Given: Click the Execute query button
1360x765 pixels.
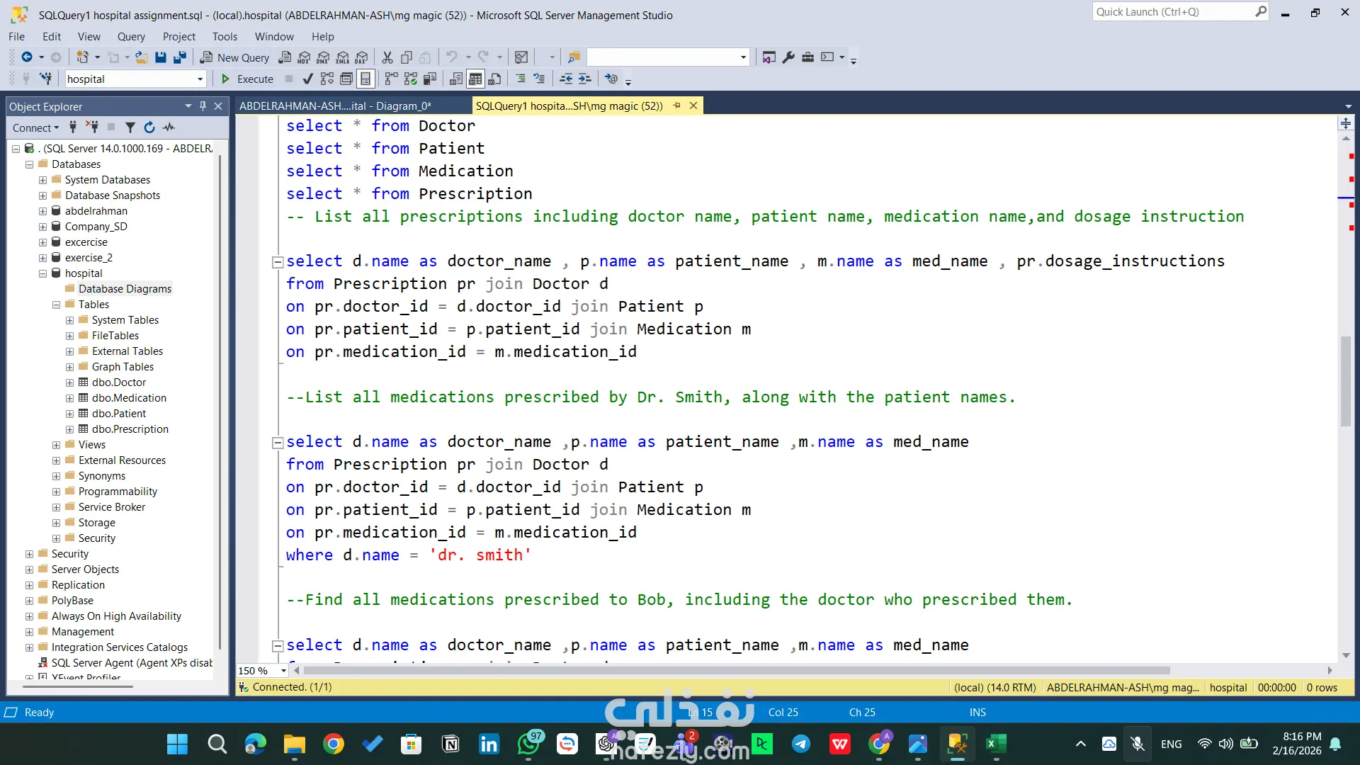Looking at the screenshot, I should pos(247,79).
